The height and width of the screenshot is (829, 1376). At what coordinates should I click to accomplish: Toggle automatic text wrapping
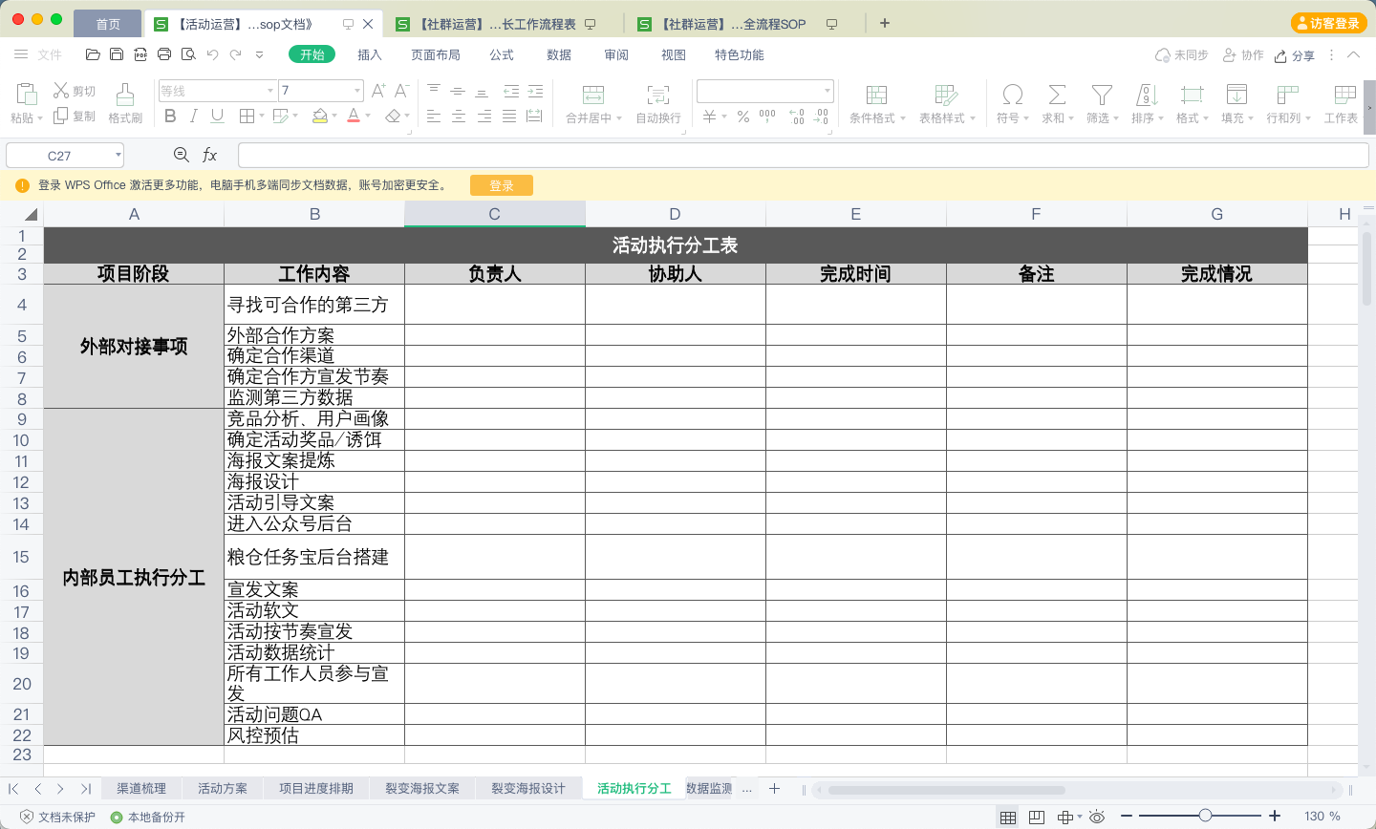658,103
